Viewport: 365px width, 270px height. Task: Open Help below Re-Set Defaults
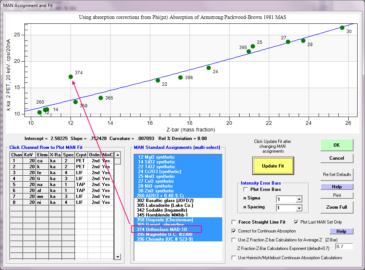pyautogui.click(x=337, y=187)
